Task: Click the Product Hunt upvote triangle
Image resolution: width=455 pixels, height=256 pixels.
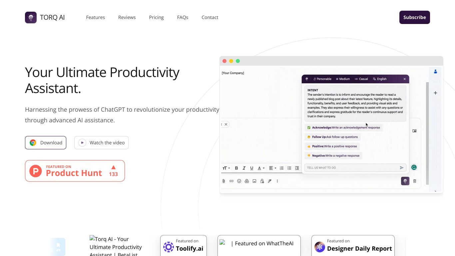Action: (x=113, y=167)
